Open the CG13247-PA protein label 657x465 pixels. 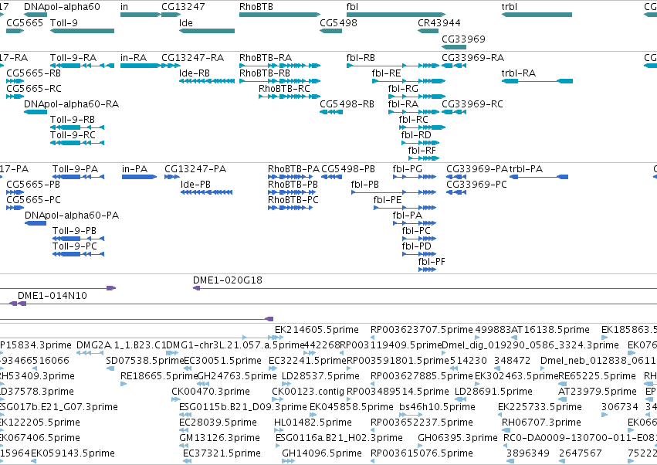[x=195, y=169]
